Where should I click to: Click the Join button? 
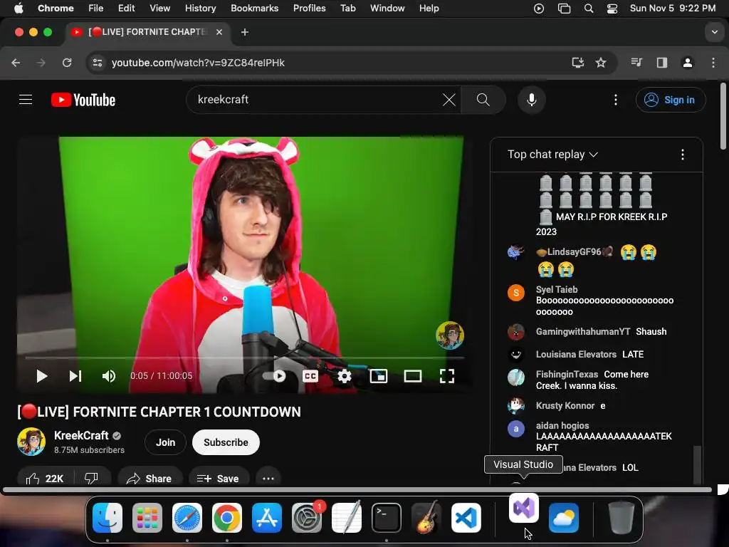point(165,442)
